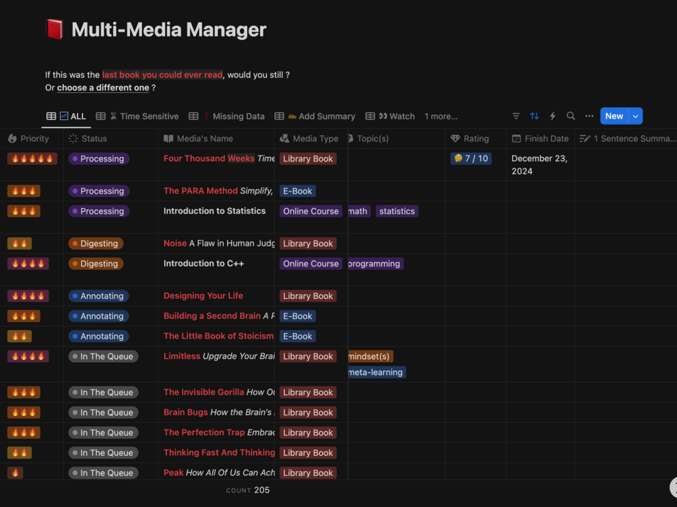The image size is (677, 507).
Task: Open the Topic(s) column header
Action: pos(396,139)
